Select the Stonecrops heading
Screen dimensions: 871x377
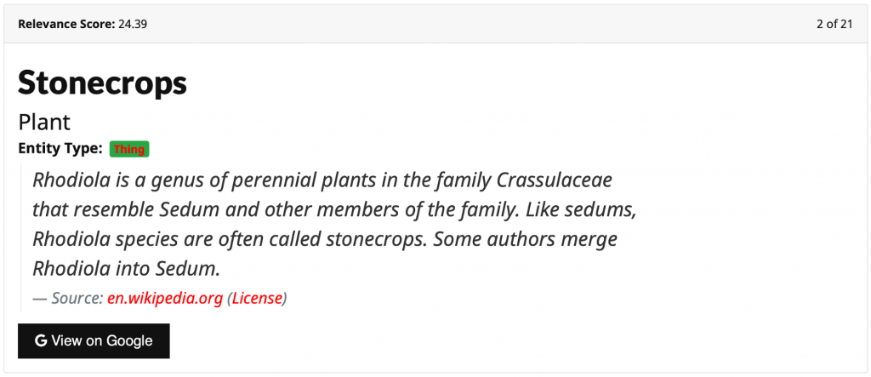click(103, 83)
